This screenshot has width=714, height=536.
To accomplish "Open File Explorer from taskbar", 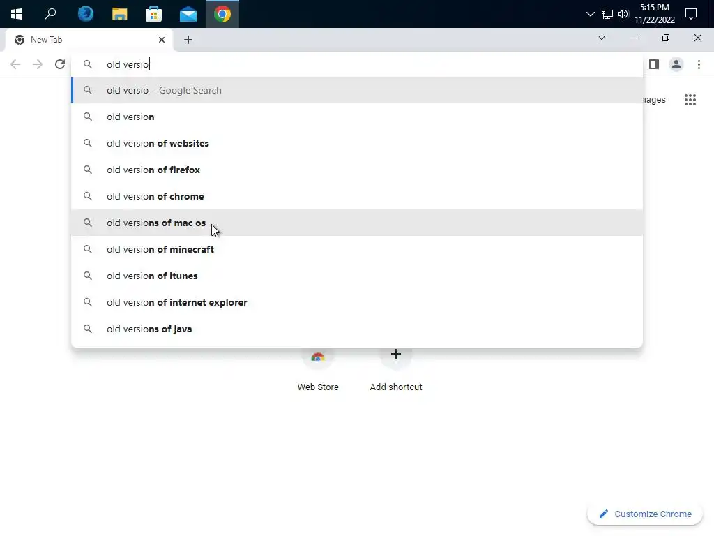I will [x=120, y=14].
